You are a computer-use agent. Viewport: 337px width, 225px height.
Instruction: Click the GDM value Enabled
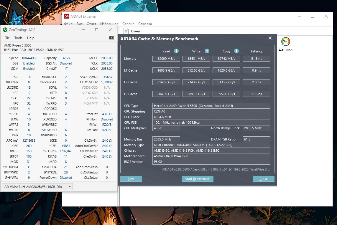click(x=29, y=69)
